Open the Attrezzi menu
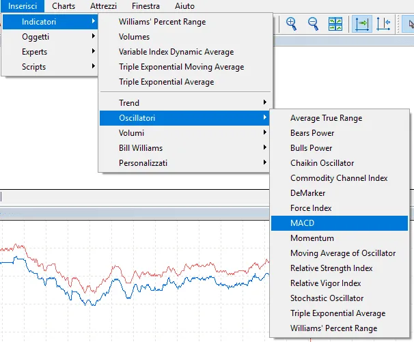The image size is (414, 342). tap(104, 6)
